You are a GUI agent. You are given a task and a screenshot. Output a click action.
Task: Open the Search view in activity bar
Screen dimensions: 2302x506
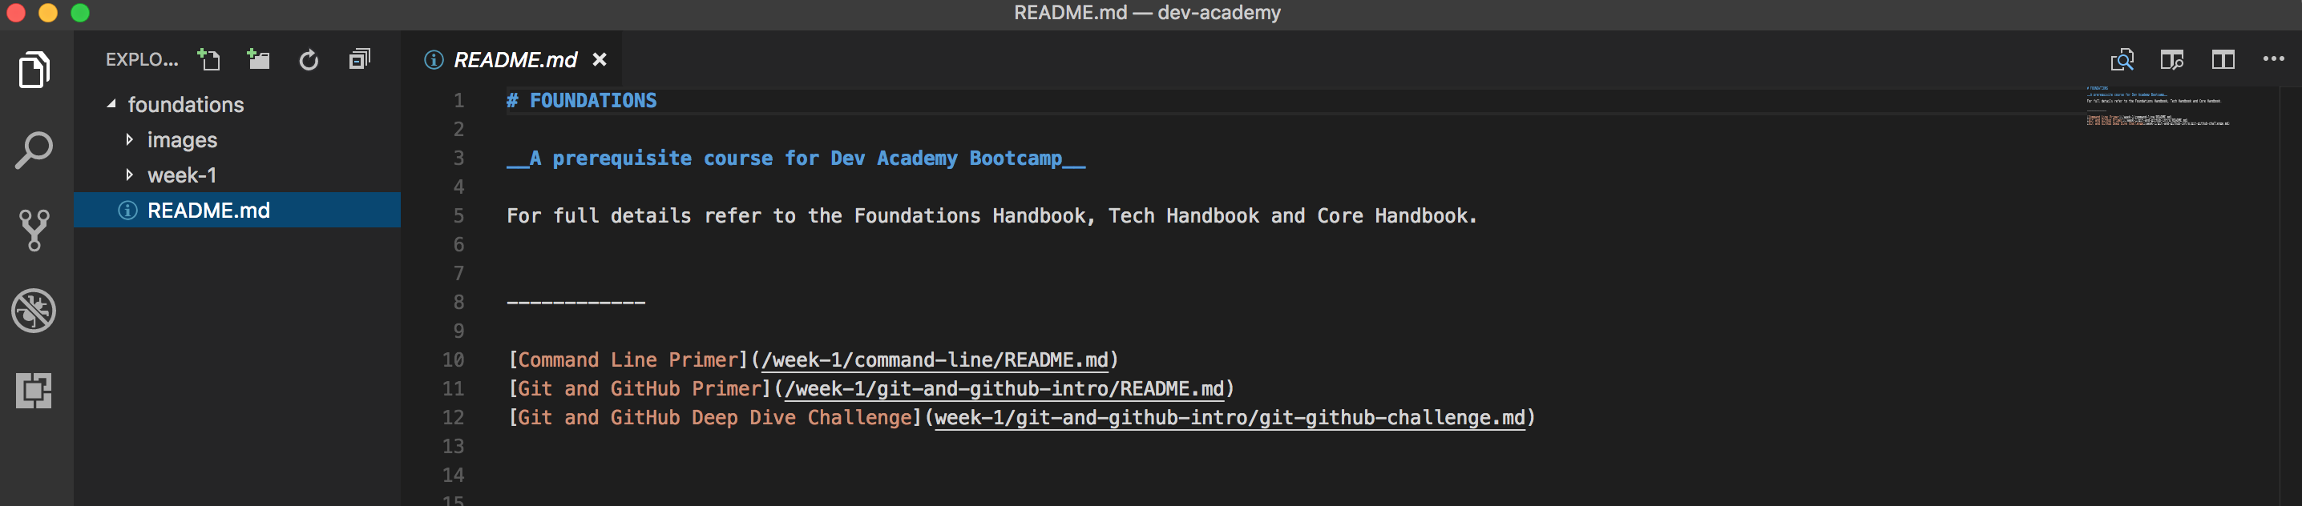34,150
